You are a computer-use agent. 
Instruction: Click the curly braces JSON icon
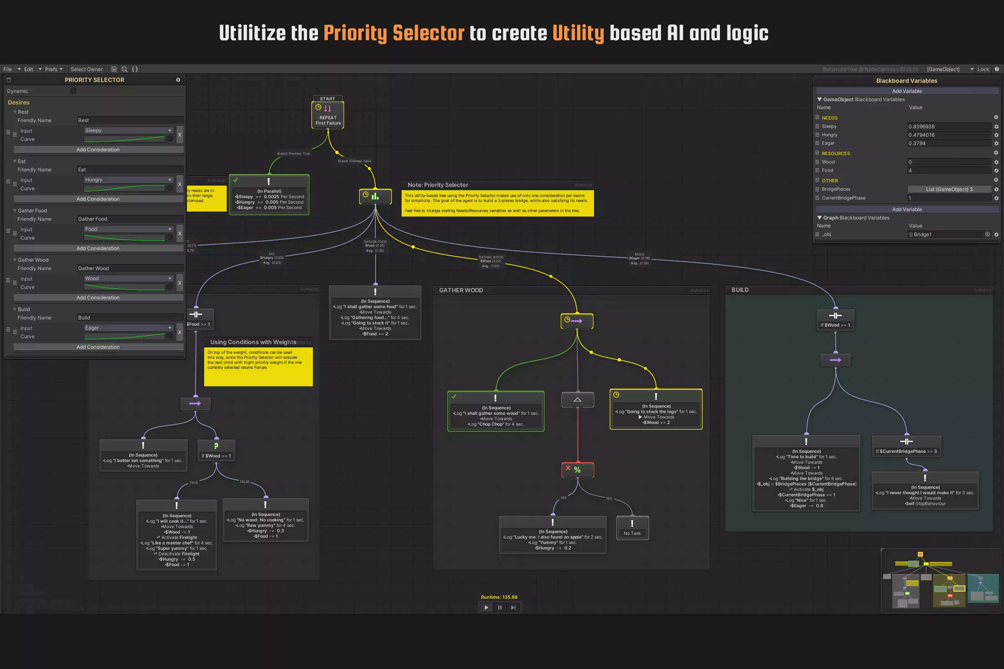tap(135, 69)
